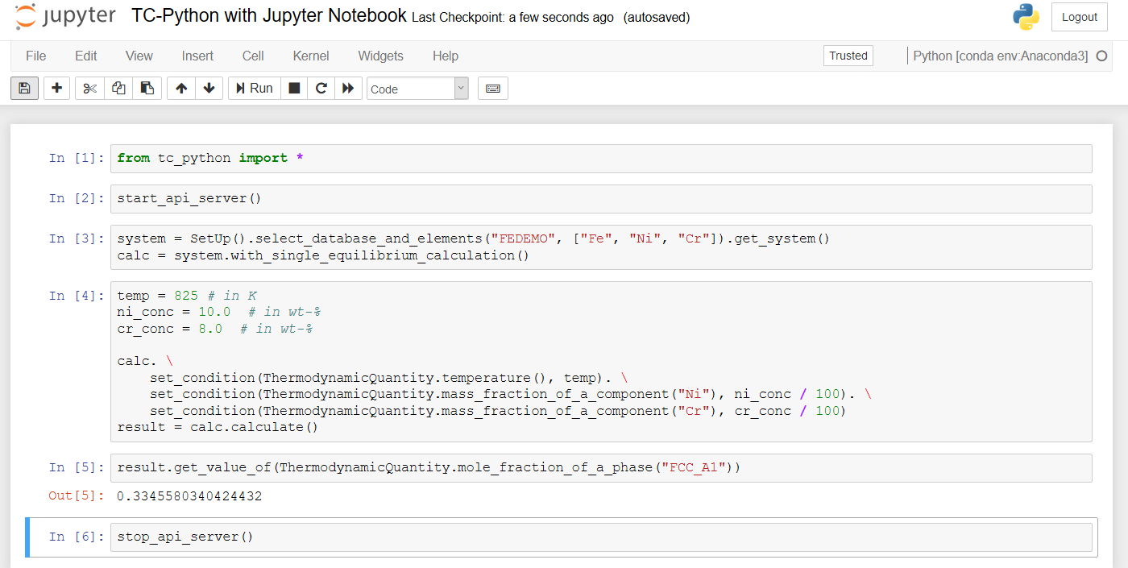
Task: Click the In [2]: prompt
Action: point(77,198)
